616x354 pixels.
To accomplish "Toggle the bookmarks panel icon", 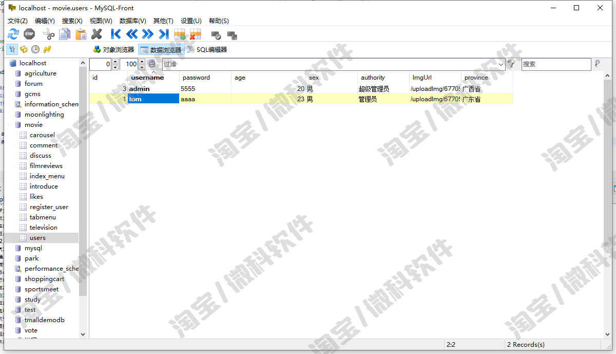I will [x=24, y=49].
